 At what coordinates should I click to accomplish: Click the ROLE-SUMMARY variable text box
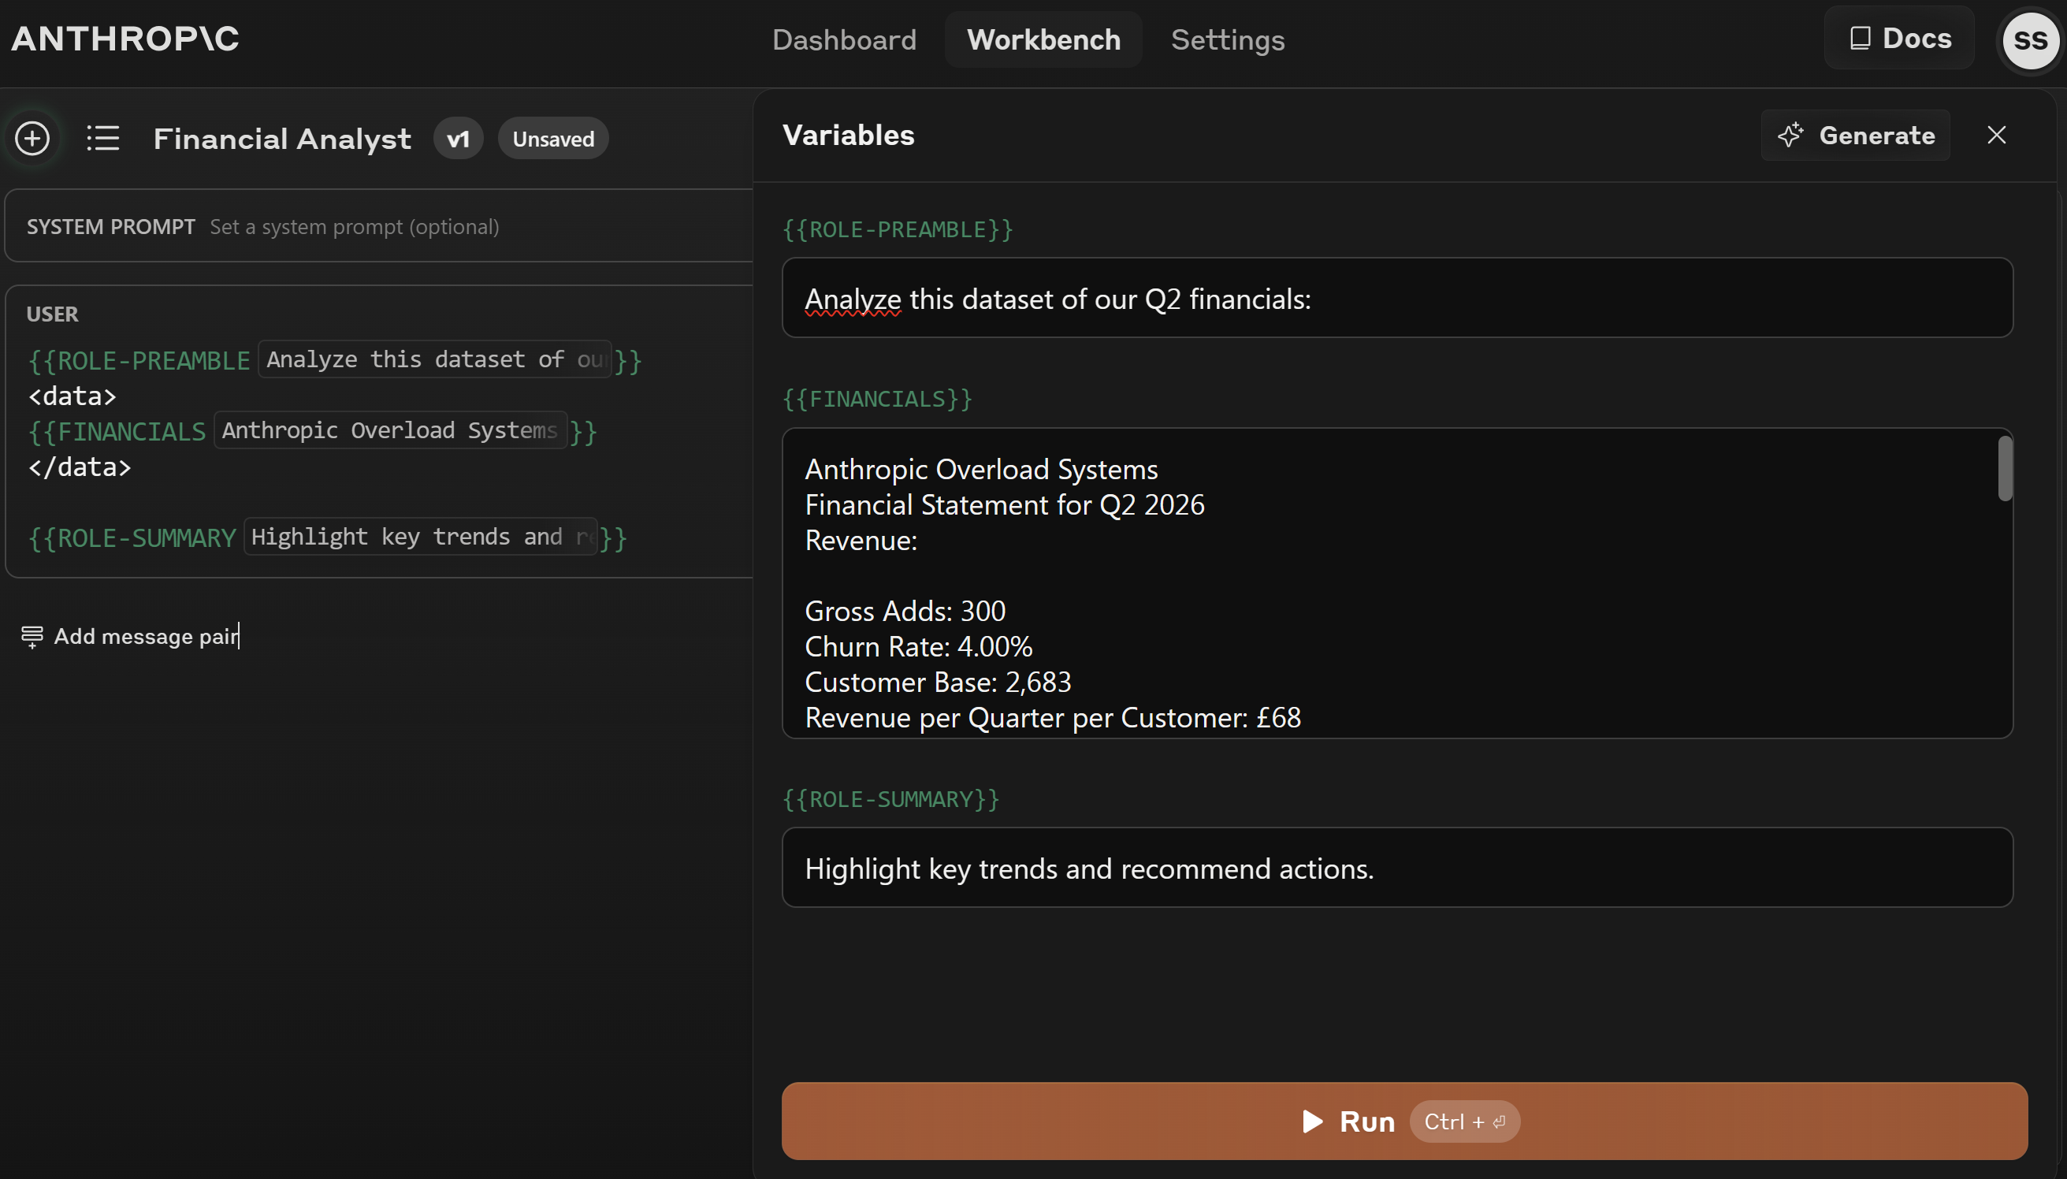tap(1396, 868)
